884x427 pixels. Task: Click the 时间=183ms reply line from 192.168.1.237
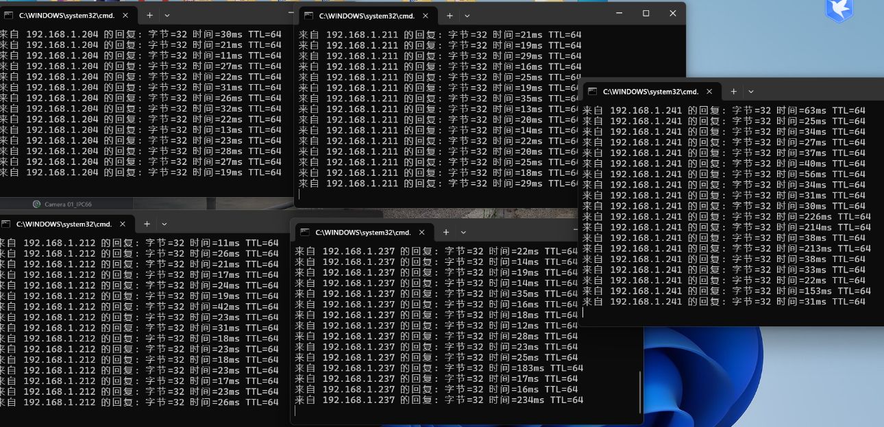(439, 368)
